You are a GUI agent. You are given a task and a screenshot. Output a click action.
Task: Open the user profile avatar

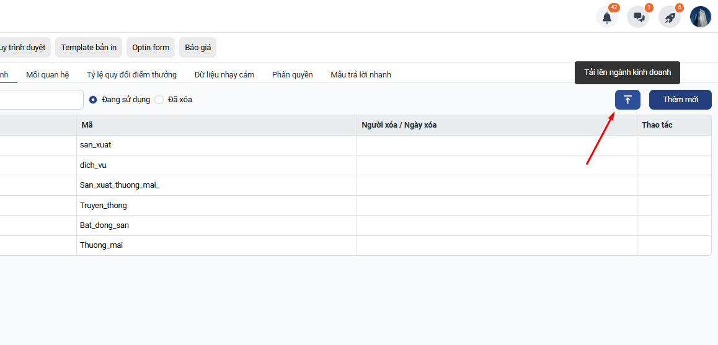(701, 17)
